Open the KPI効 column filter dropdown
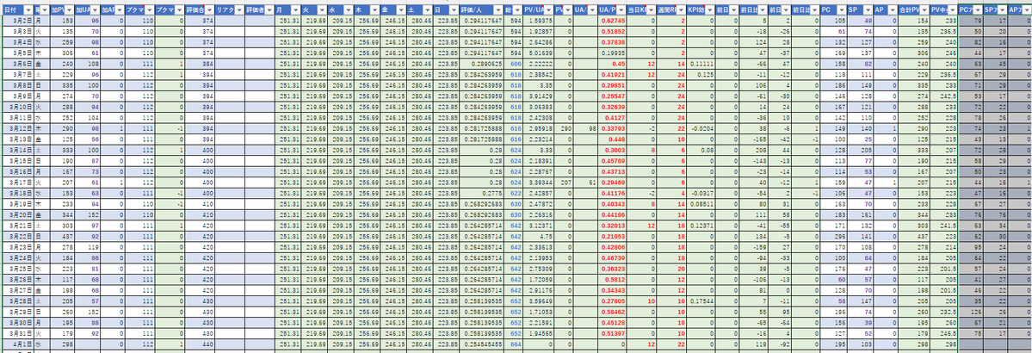1032x353 pixels. [x=709, y=10]
